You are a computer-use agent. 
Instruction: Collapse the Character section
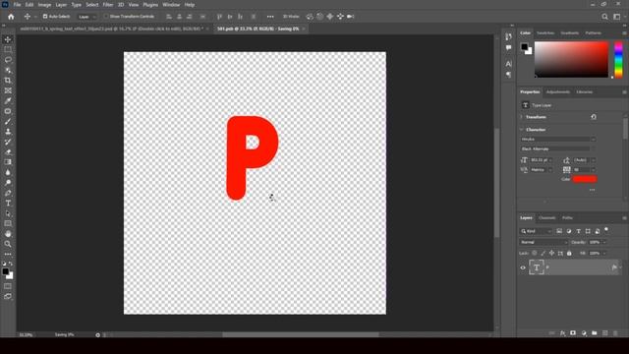pos(522,130)
